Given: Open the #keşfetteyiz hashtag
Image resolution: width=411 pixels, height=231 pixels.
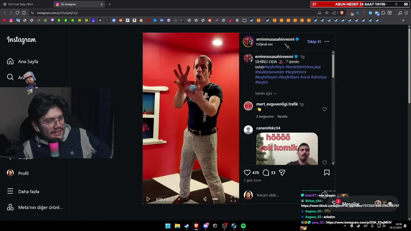Looking at the screenshot, I should tap(274, 67).
